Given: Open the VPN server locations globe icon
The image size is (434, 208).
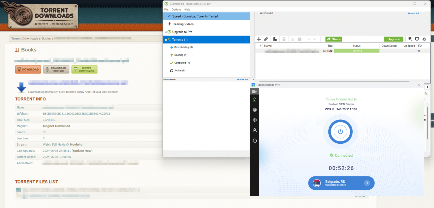Looking at the screenshot, I should click(255, 110).
